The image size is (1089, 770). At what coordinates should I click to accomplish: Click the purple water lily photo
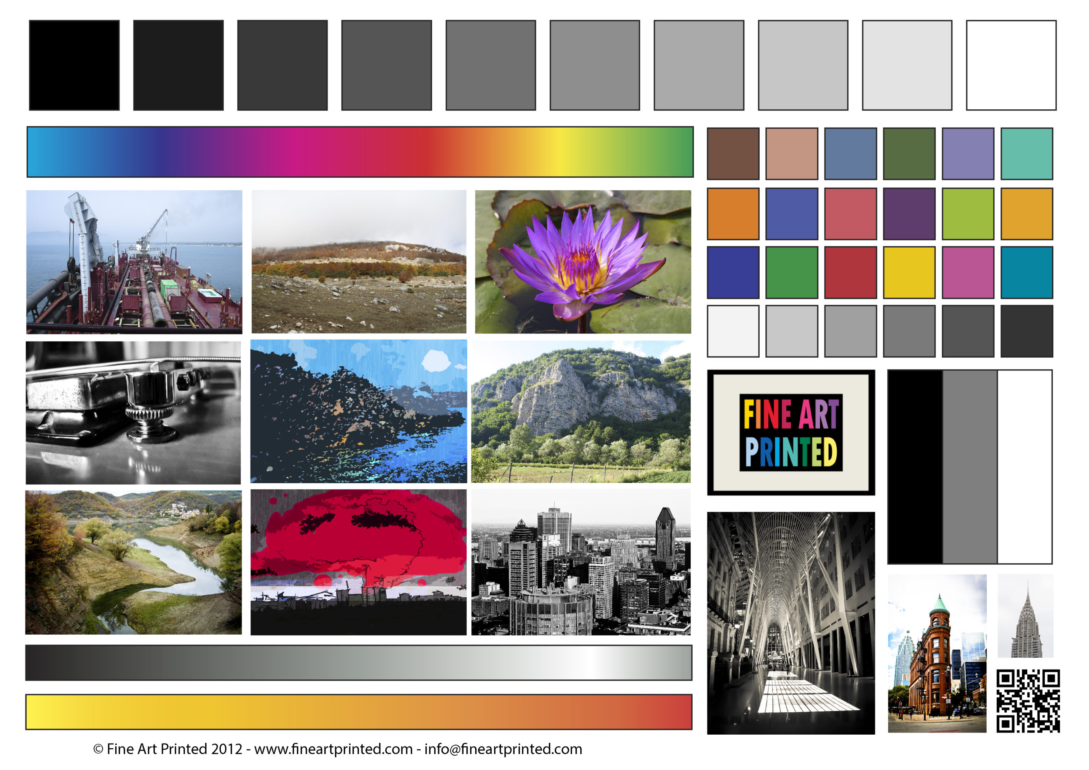tap(583, 261)
